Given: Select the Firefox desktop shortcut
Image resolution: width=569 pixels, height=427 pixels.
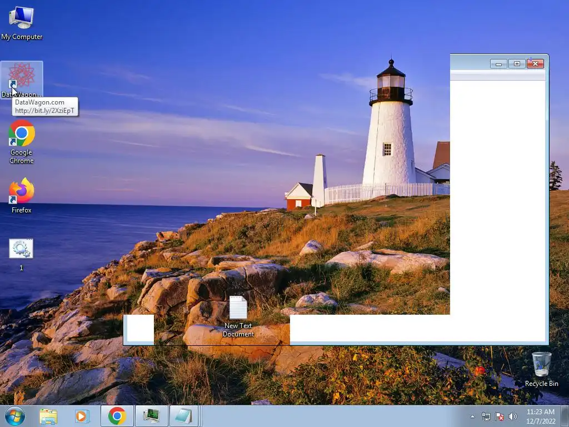Looking at the screenshot, I should (x=22, y=195).
